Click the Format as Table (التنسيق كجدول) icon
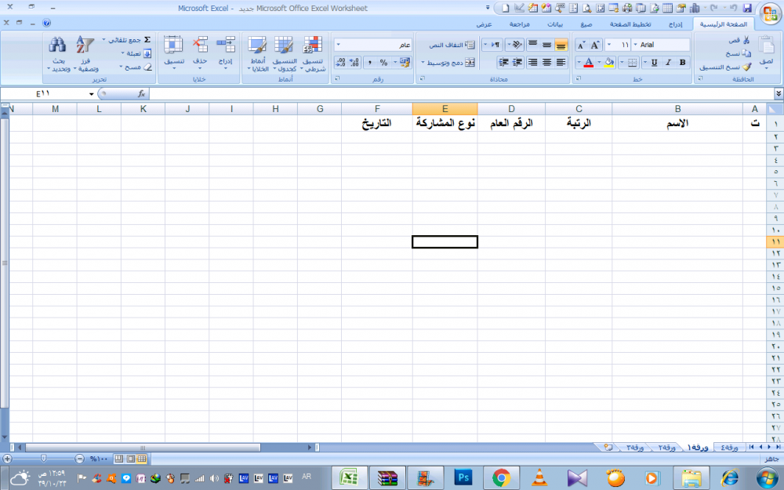 pos(284,45)
